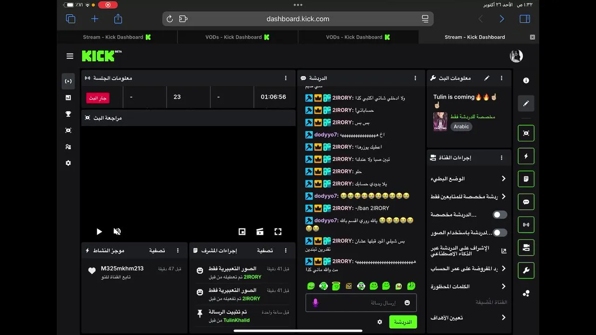Open the Safari share sheet

(118, 19)
